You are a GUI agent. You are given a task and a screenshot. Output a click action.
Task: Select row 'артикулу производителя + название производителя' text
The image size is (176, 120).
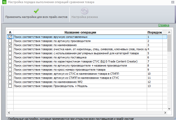tap(70, 66)
